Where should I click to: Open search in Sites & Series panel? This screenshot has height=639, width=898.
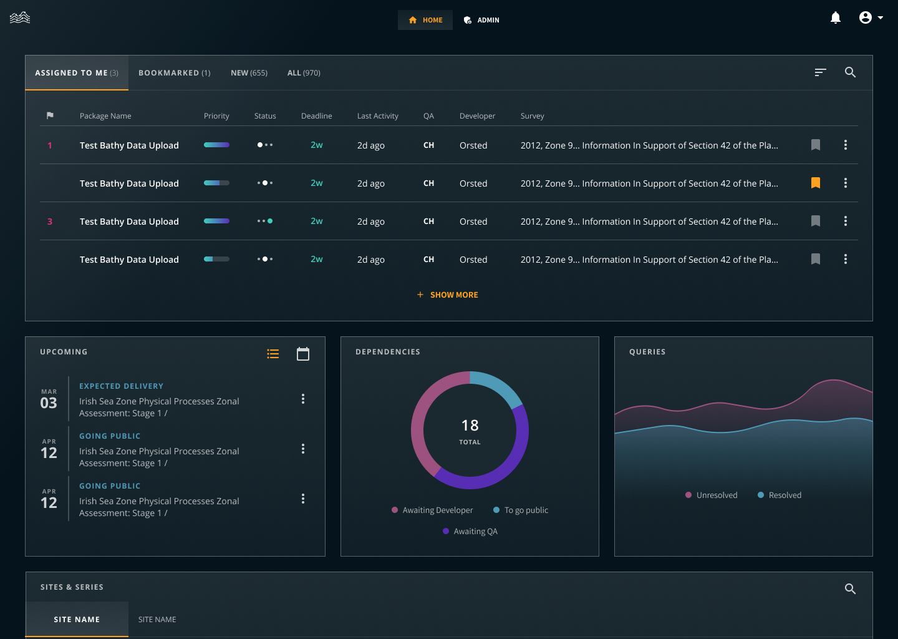coord(850,588)
